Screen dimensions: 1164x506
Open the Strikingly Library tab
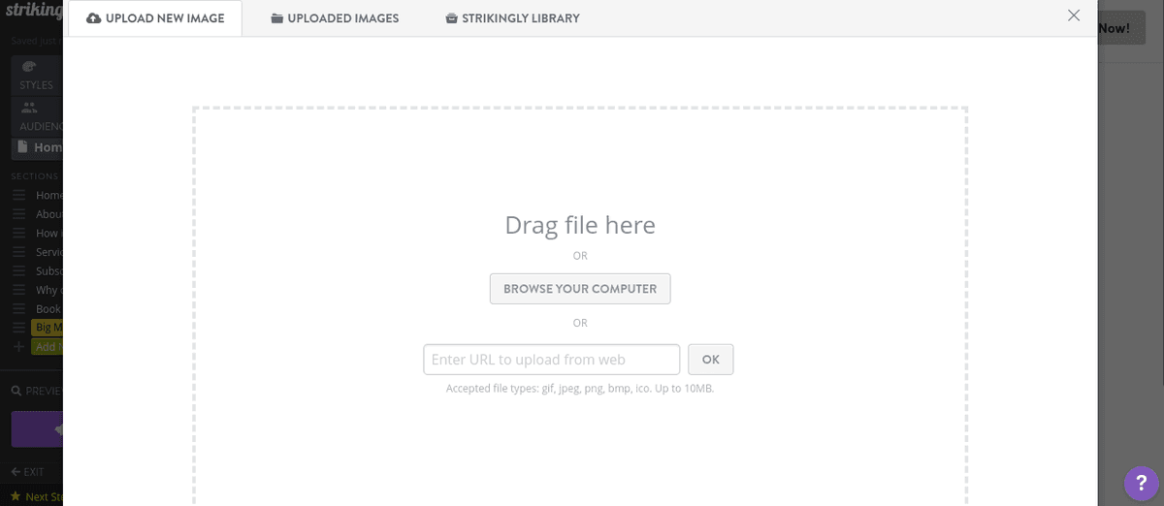coord(512,18)
